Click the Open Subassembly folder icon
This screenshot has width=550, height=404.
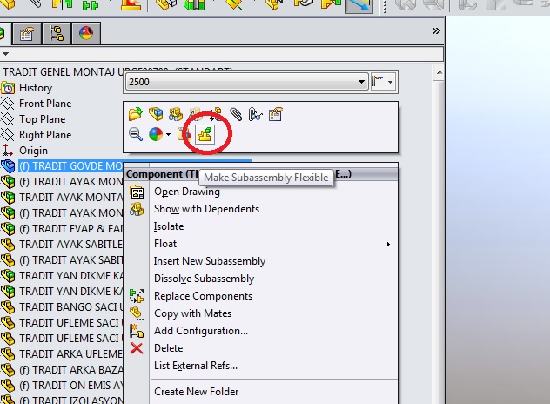coord(135,114)
